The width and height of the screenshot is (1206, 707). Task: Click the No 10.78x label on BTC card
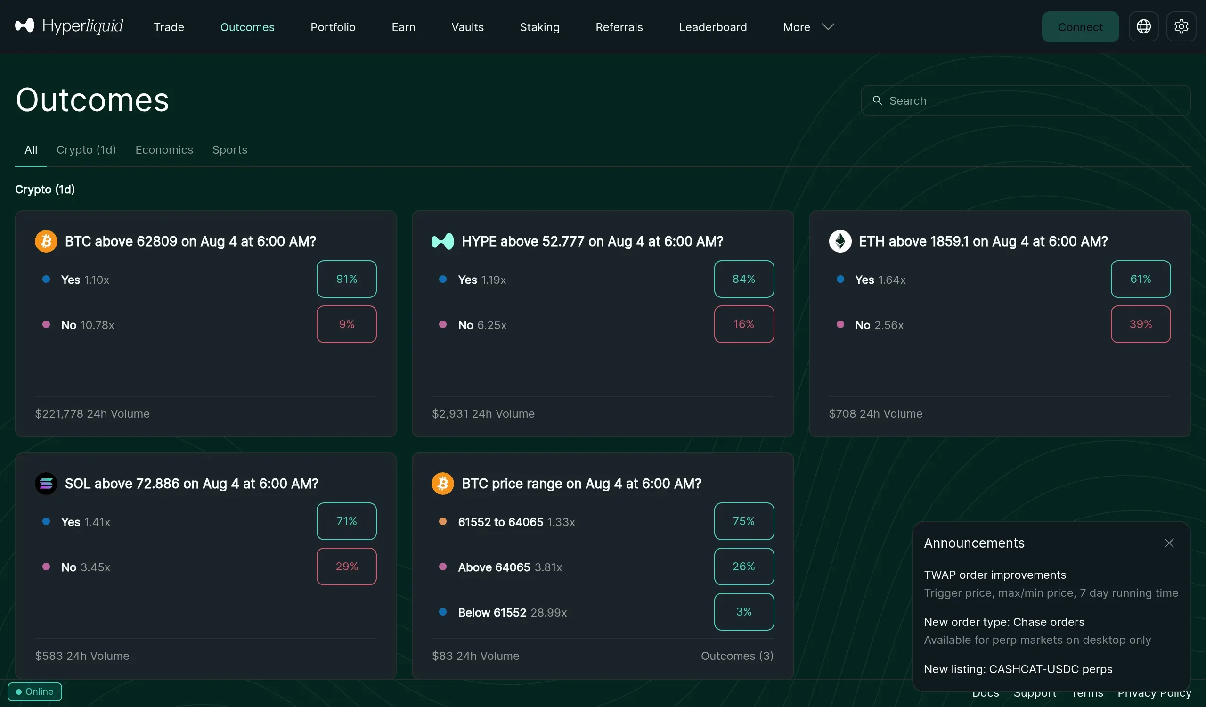tap(88, 325)
